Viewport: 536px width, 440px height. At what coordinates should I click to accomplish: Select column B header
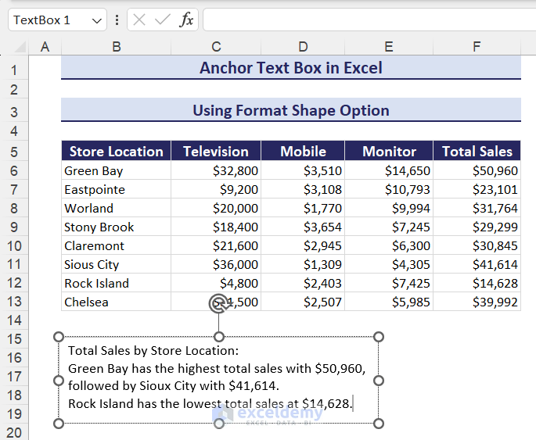(x=117, y=47)
